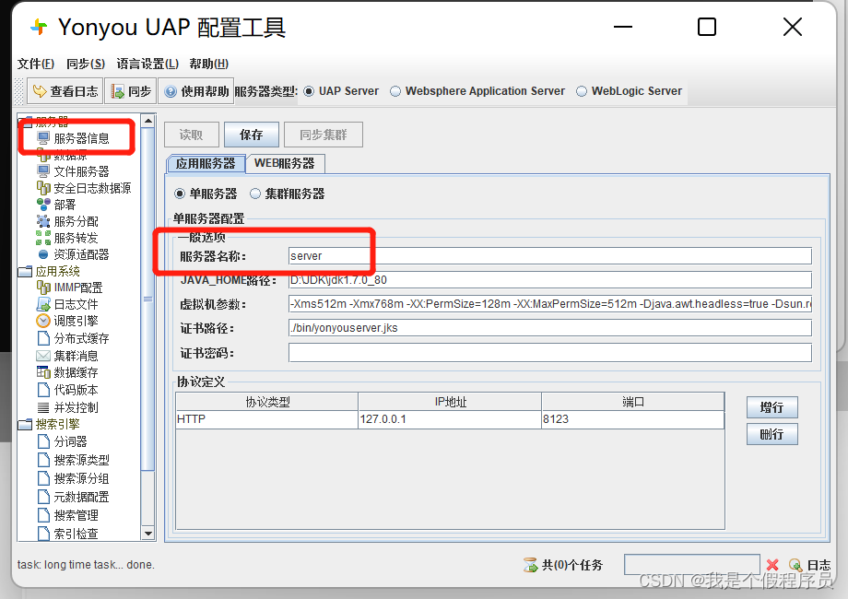Click the 虚拟机参数 input field
Screen dimensions: 848x599
(x=550, y=304)
